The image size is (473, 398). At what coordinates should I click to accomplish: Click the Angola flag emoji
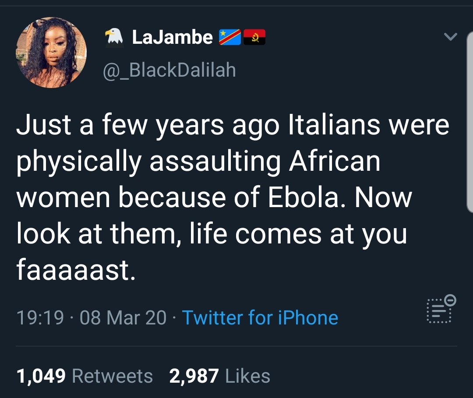click(x=254, y=37)
